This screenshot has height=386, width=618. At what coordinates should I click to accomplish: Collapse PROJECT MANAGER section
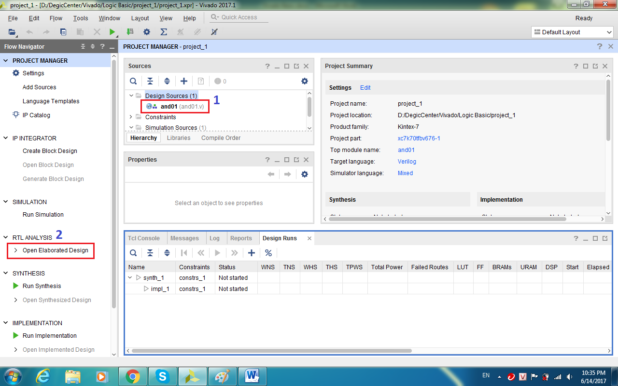pos(6,61)
